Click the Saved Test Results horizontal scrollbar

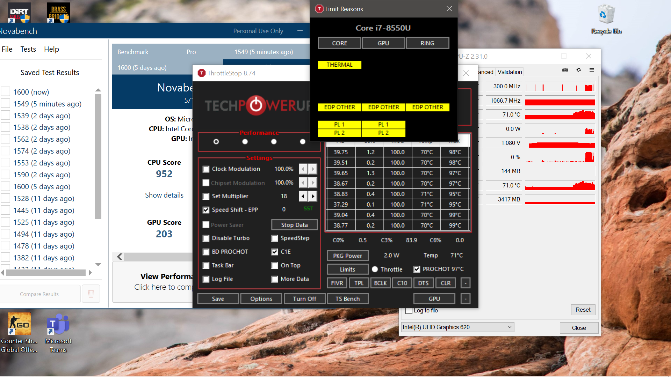(x=46, y=273)
